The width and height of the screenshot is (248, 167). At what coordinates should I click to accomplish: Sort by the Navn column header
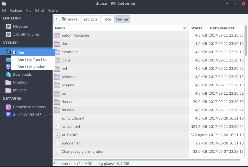pos(120,28)
